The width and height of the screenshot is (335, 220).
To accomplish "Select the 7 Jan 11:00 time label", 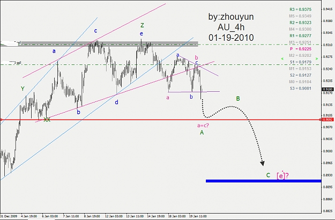I will tap(71, 216).
